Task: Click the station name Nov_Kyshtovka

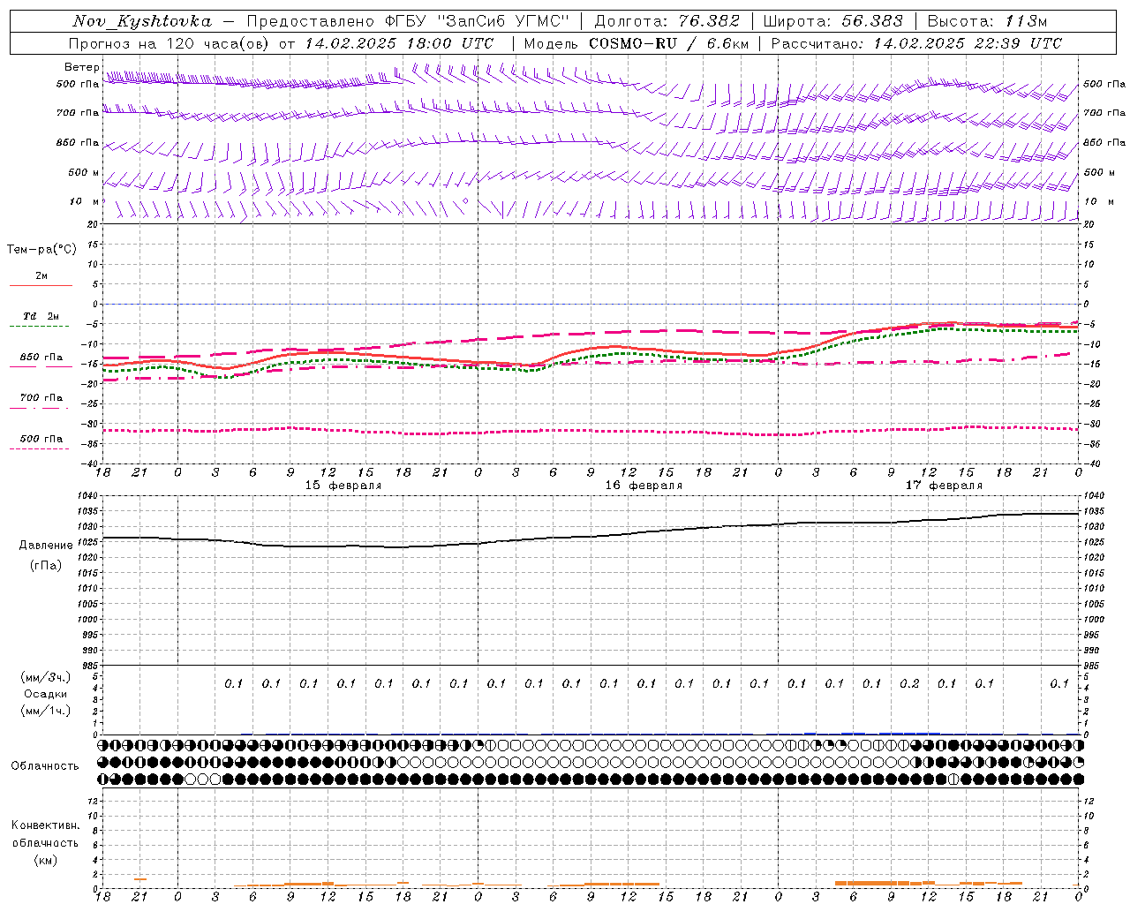Action: pyautogui.click(x=142, y=21)
